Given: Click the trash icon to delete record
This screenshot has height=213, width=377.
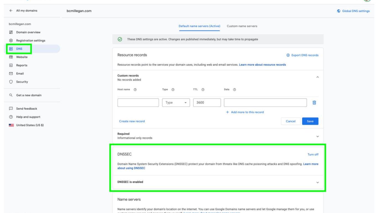Looking at the screenshot, I should click(x=314, y=103).
